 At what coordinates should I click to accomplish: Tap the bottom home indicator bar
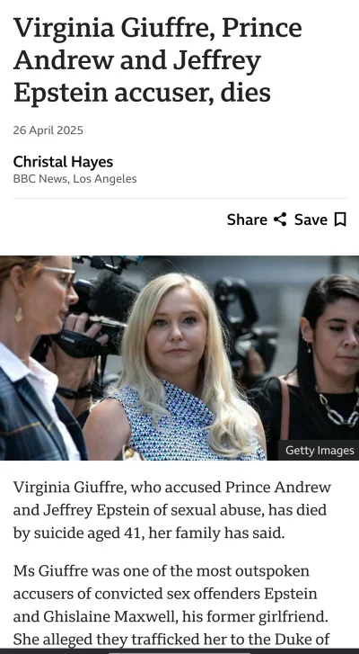(x=179, y=650)
